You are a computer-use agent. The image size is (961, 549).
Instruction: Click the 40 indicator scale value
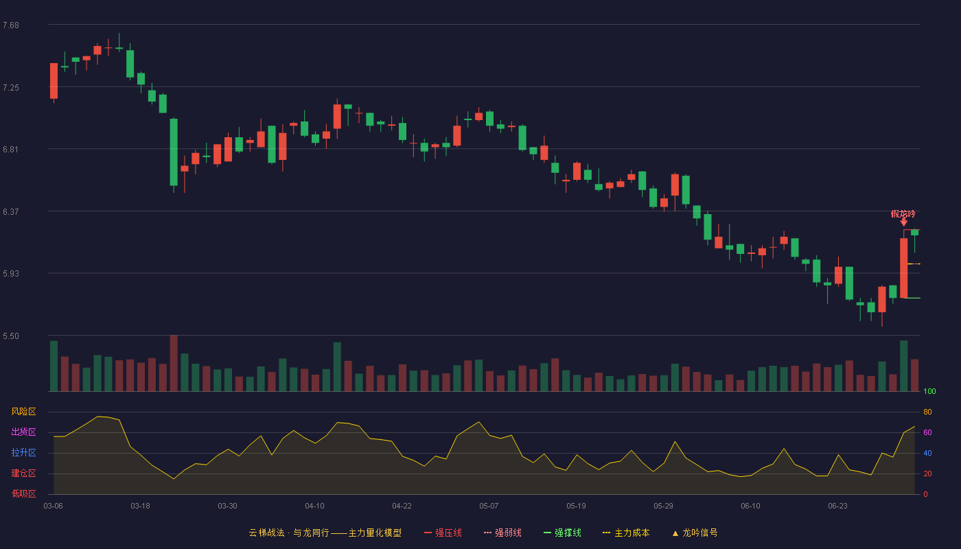927,453
